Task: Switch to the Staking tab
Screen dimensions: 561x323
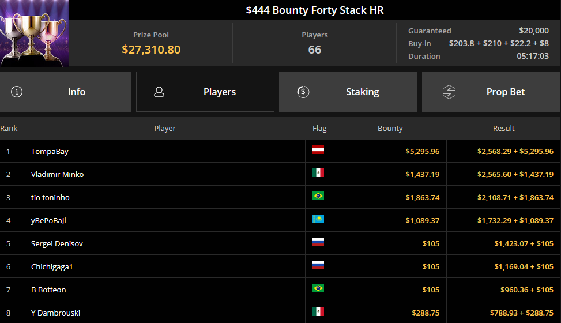Action: [x=348, y=92]
